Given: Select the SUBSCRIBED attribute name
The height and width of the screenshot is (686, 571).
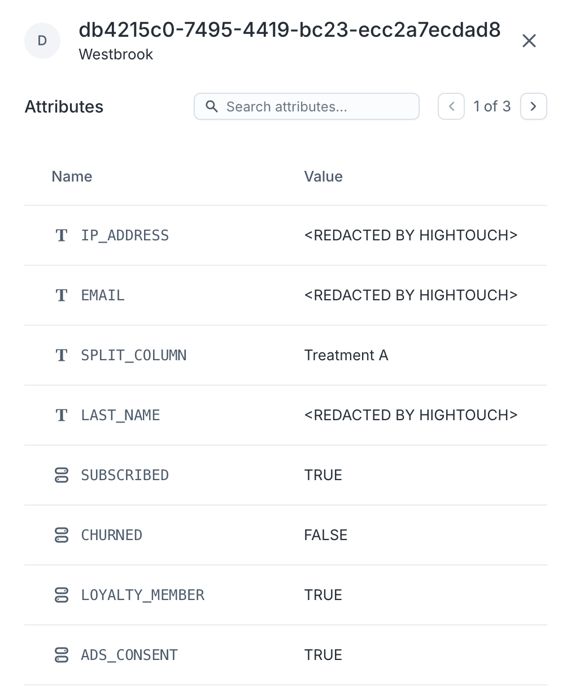Looking at the screenshot, I should point(125,475).
